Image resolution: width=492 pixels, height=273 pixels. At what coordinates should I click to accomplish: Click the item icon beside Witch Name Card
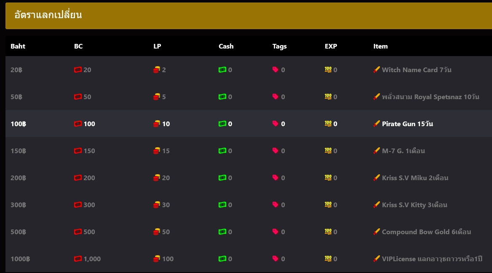[377, 70]
